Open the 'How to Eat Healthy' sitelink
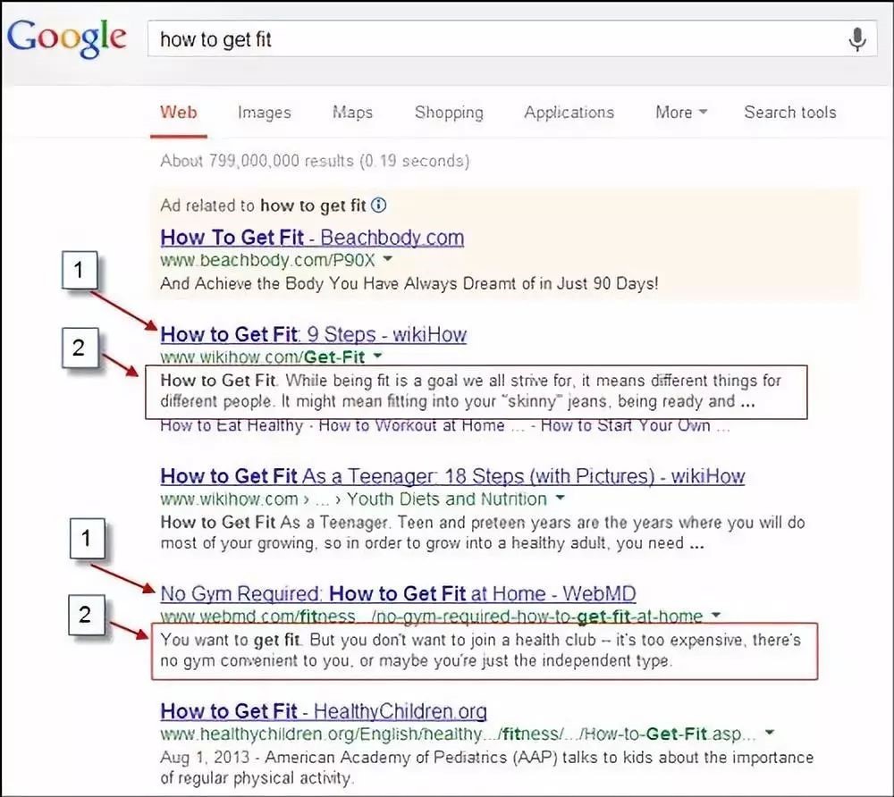Image resolution: width=894 pixels, height=797 pixels. tap(232, 425)
